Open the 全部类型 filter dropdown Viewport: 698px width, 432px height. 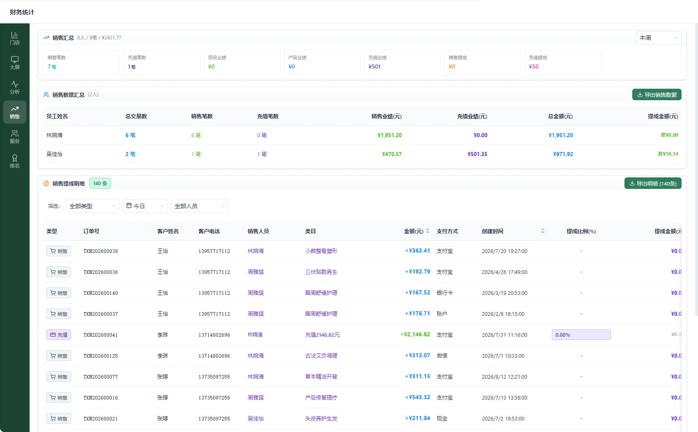[93, 206]
